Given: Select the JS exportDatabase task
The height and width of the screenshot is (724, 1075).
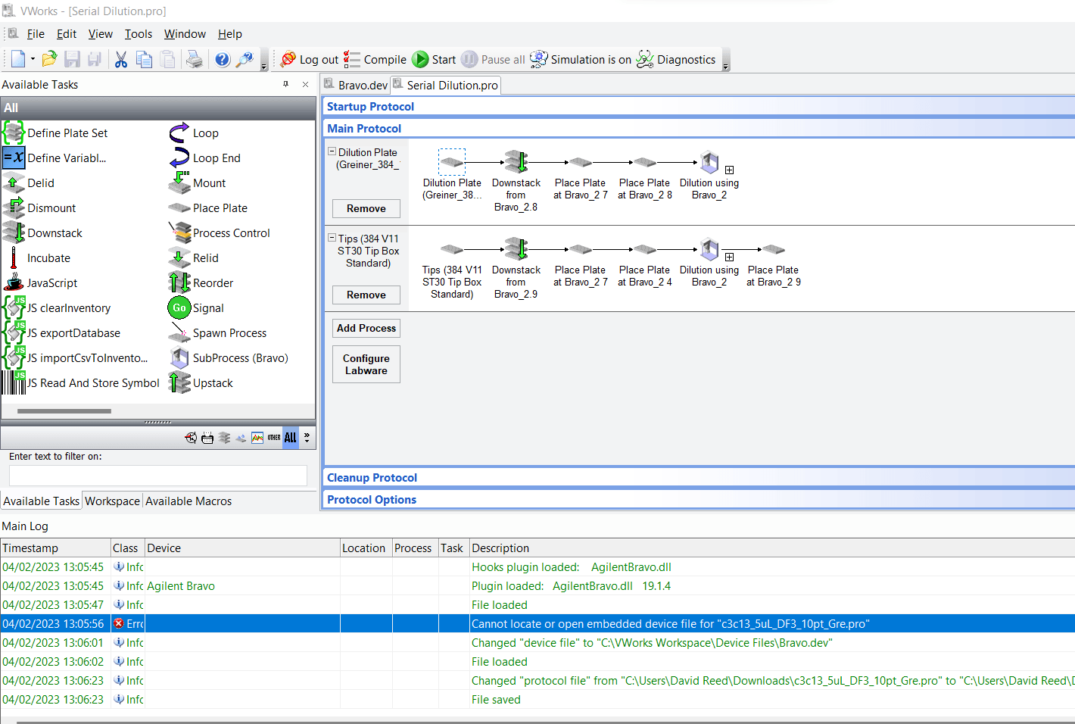Looking at the screenshot, I should coord(62,333).
